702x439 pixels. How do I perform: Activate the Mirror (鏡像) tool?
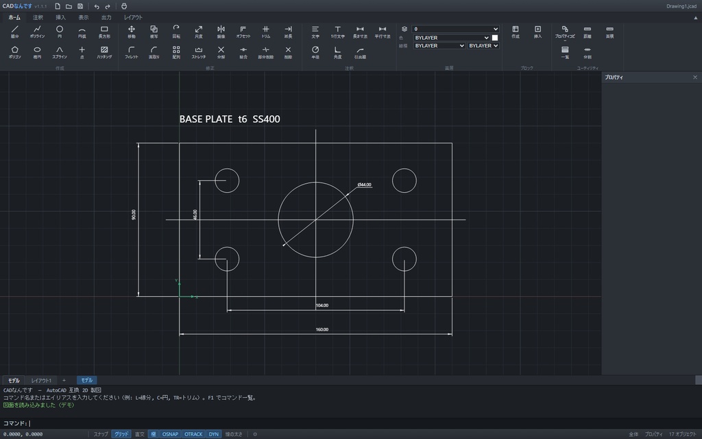click(221, 32)
